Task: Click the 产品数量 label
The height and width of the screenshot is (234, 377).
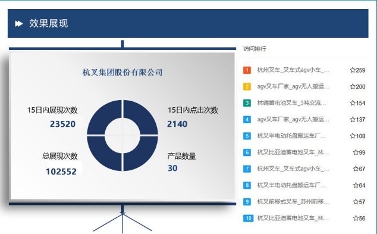Action: coord(181,156)
